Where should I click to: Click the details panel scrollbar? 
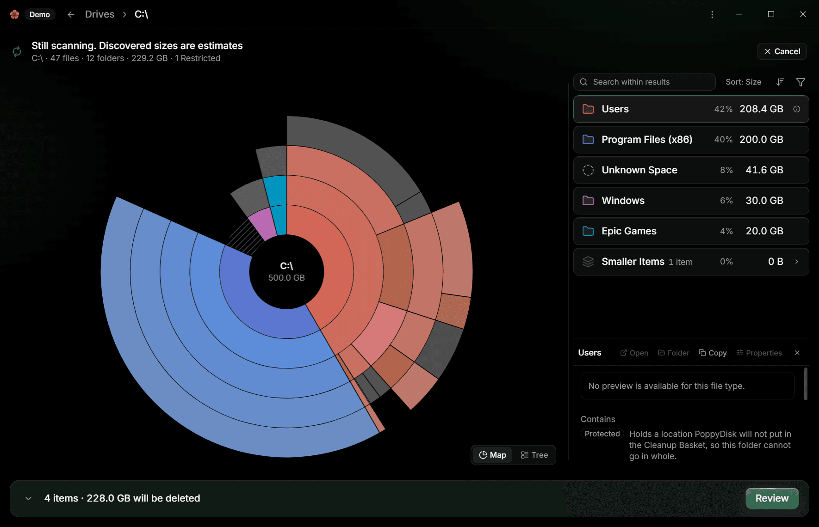(806, 384)
